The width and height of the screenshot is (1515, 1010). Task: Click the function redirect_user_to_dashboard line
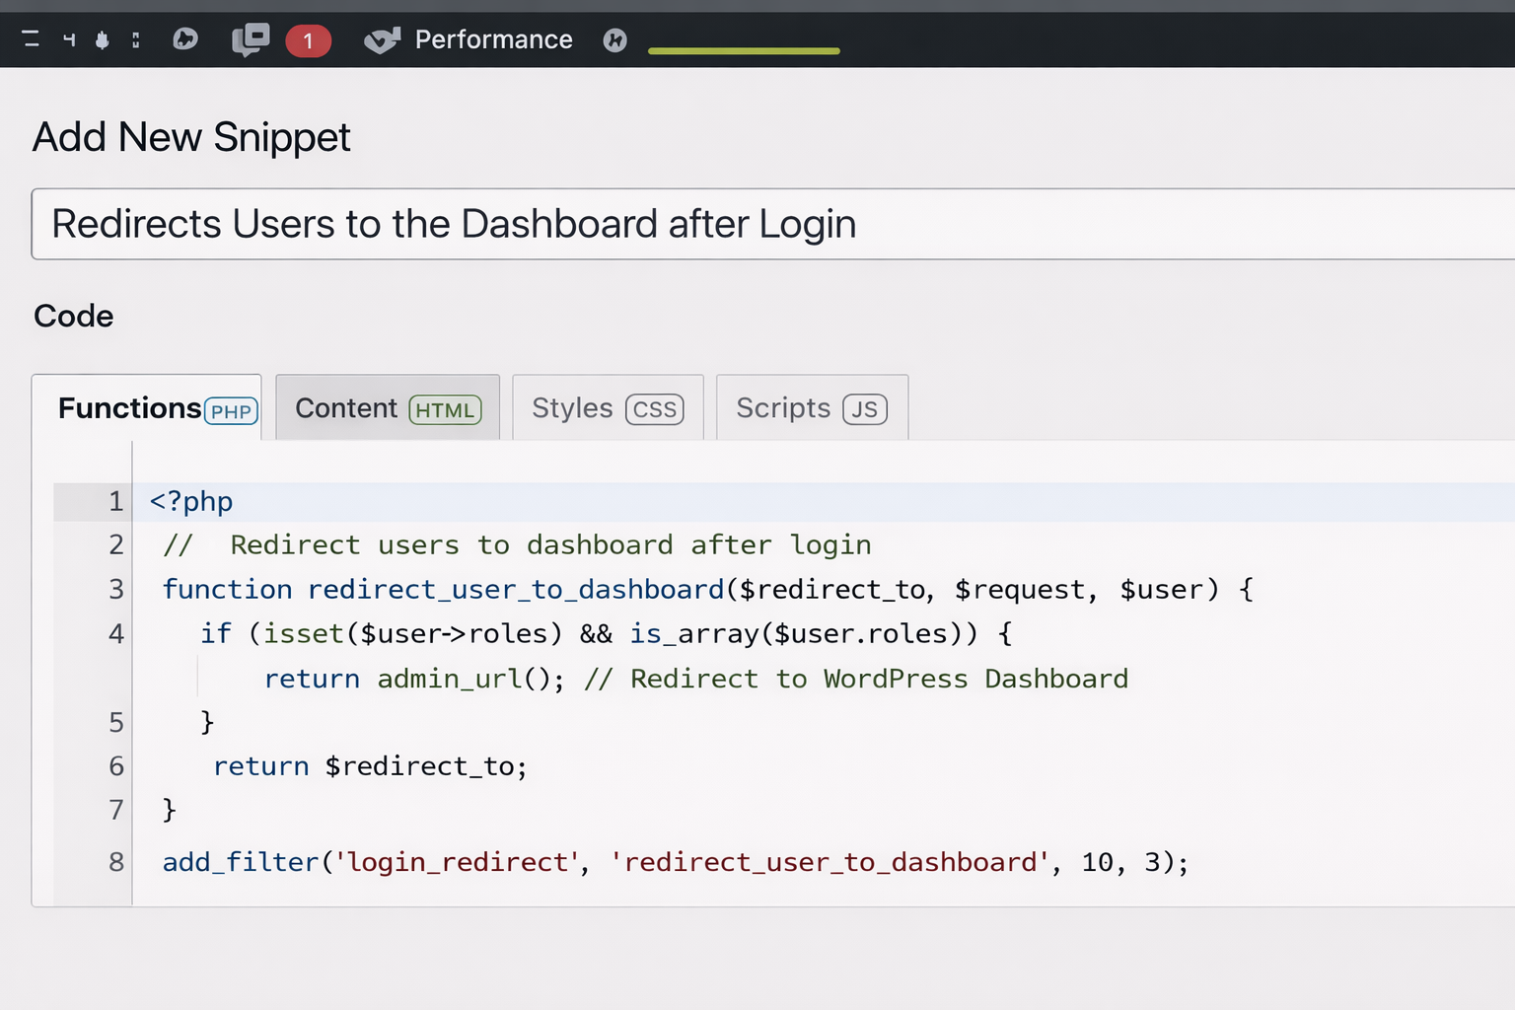(706, 590)
